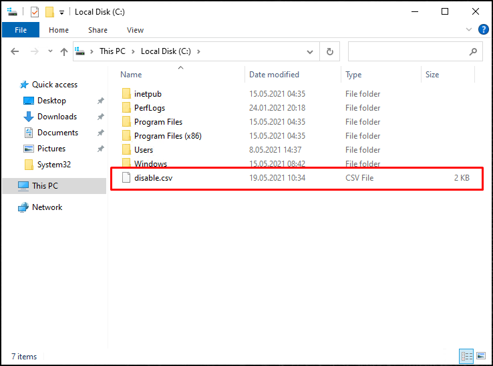Click the pin icon next to Documents
Viewport: 493px width, 366px height.
click(x=101, y=133)
